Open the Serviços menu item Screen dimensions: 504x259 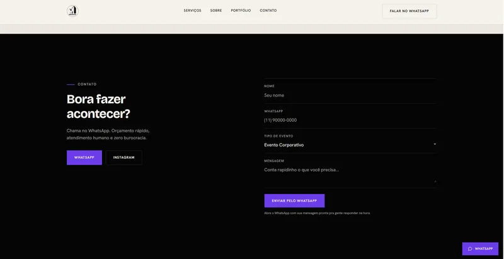pyautogui.click(x=193, y=11)
